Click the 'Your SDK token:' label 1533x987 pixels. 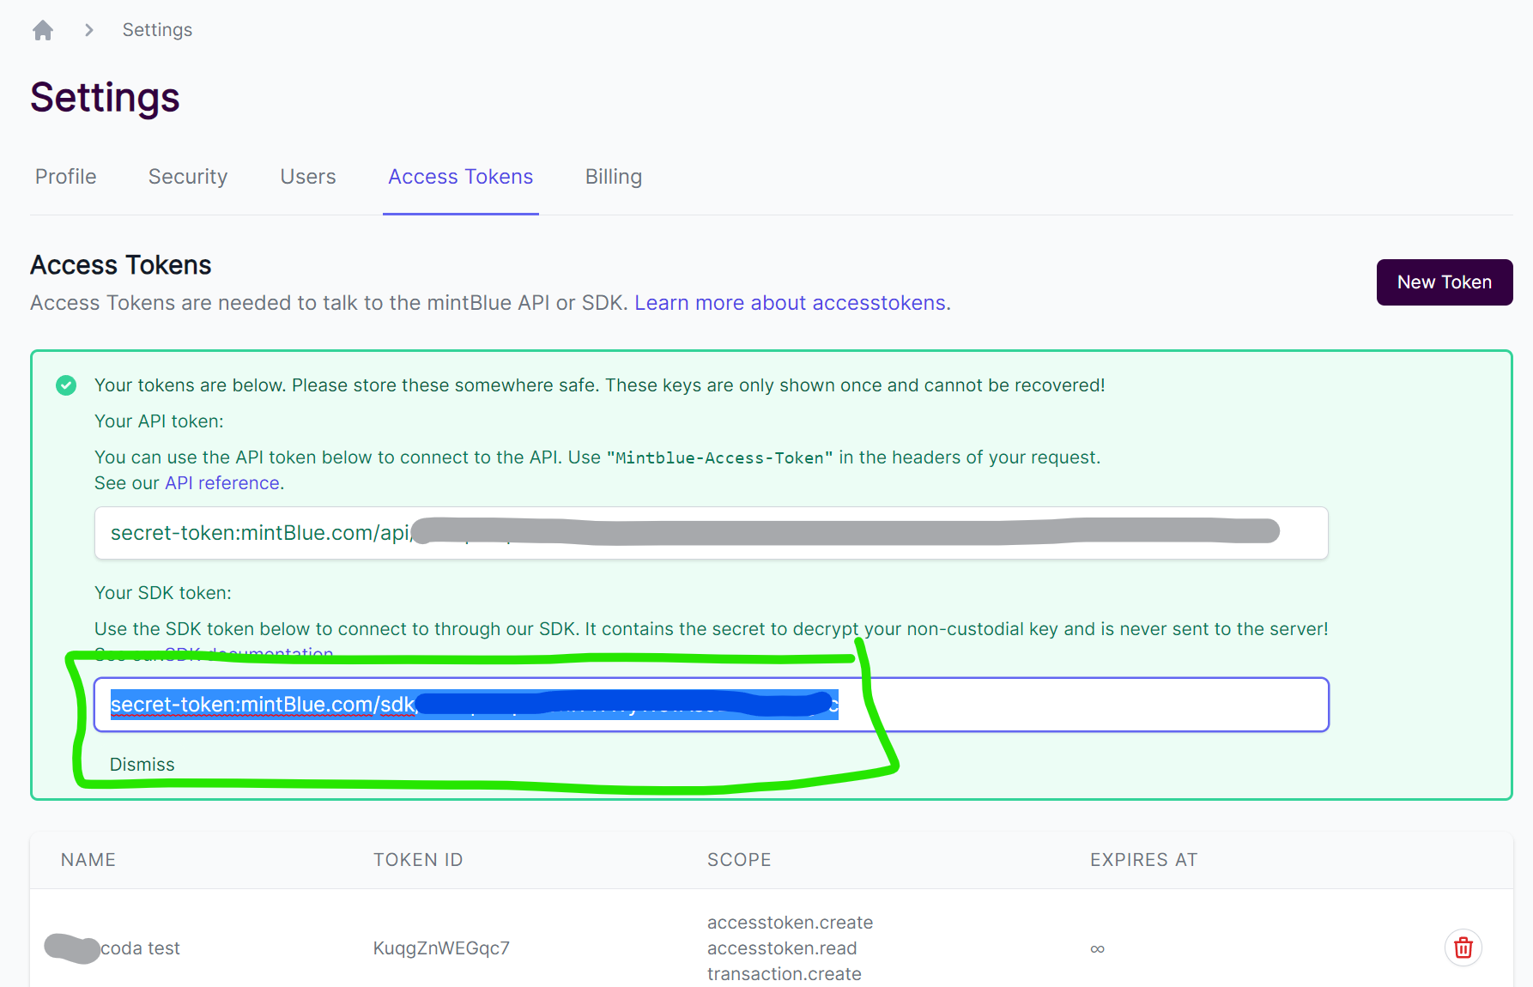click(163, 593)
